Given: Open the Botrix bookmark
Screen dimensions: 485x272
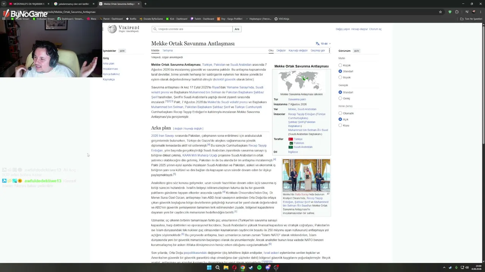Looking at the screenshot, I should pos(131,19).
